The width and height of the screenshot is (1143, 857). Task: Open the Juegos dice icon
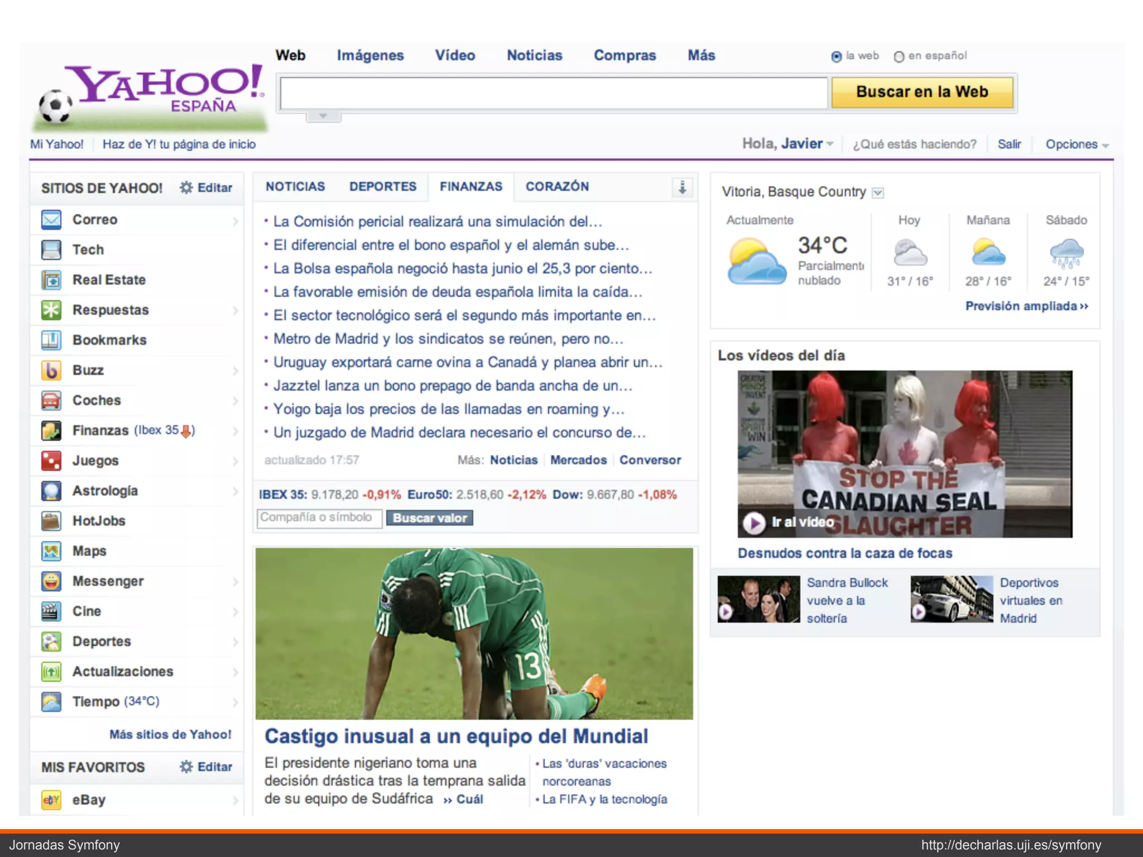point(51,461)
